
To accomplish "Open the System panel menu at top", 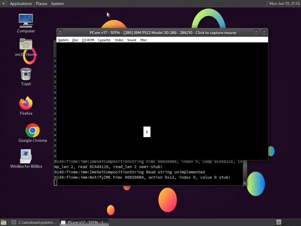I will click(57, 4).
